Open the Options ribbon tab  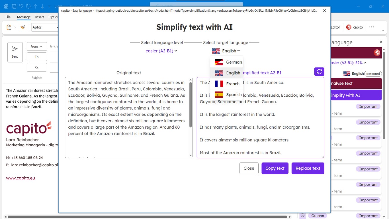53,17
